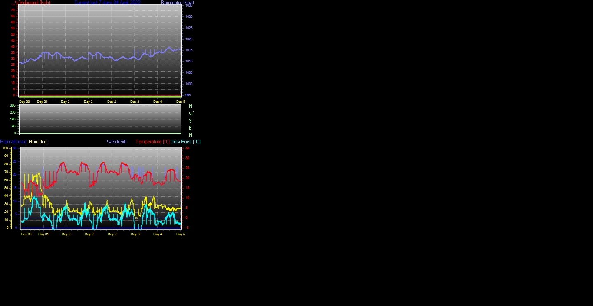Select the yellow Humidity legend label
The height and width of the screenshot is (306, 593).
point(37,142)
